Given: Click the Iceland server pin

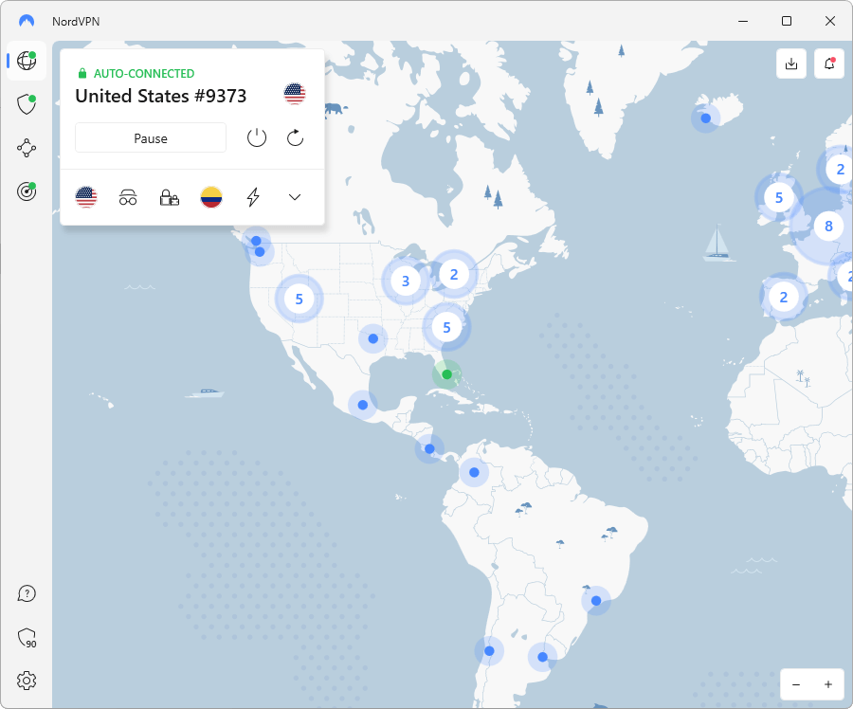Looking at the screenshot, I should [706, 118].
